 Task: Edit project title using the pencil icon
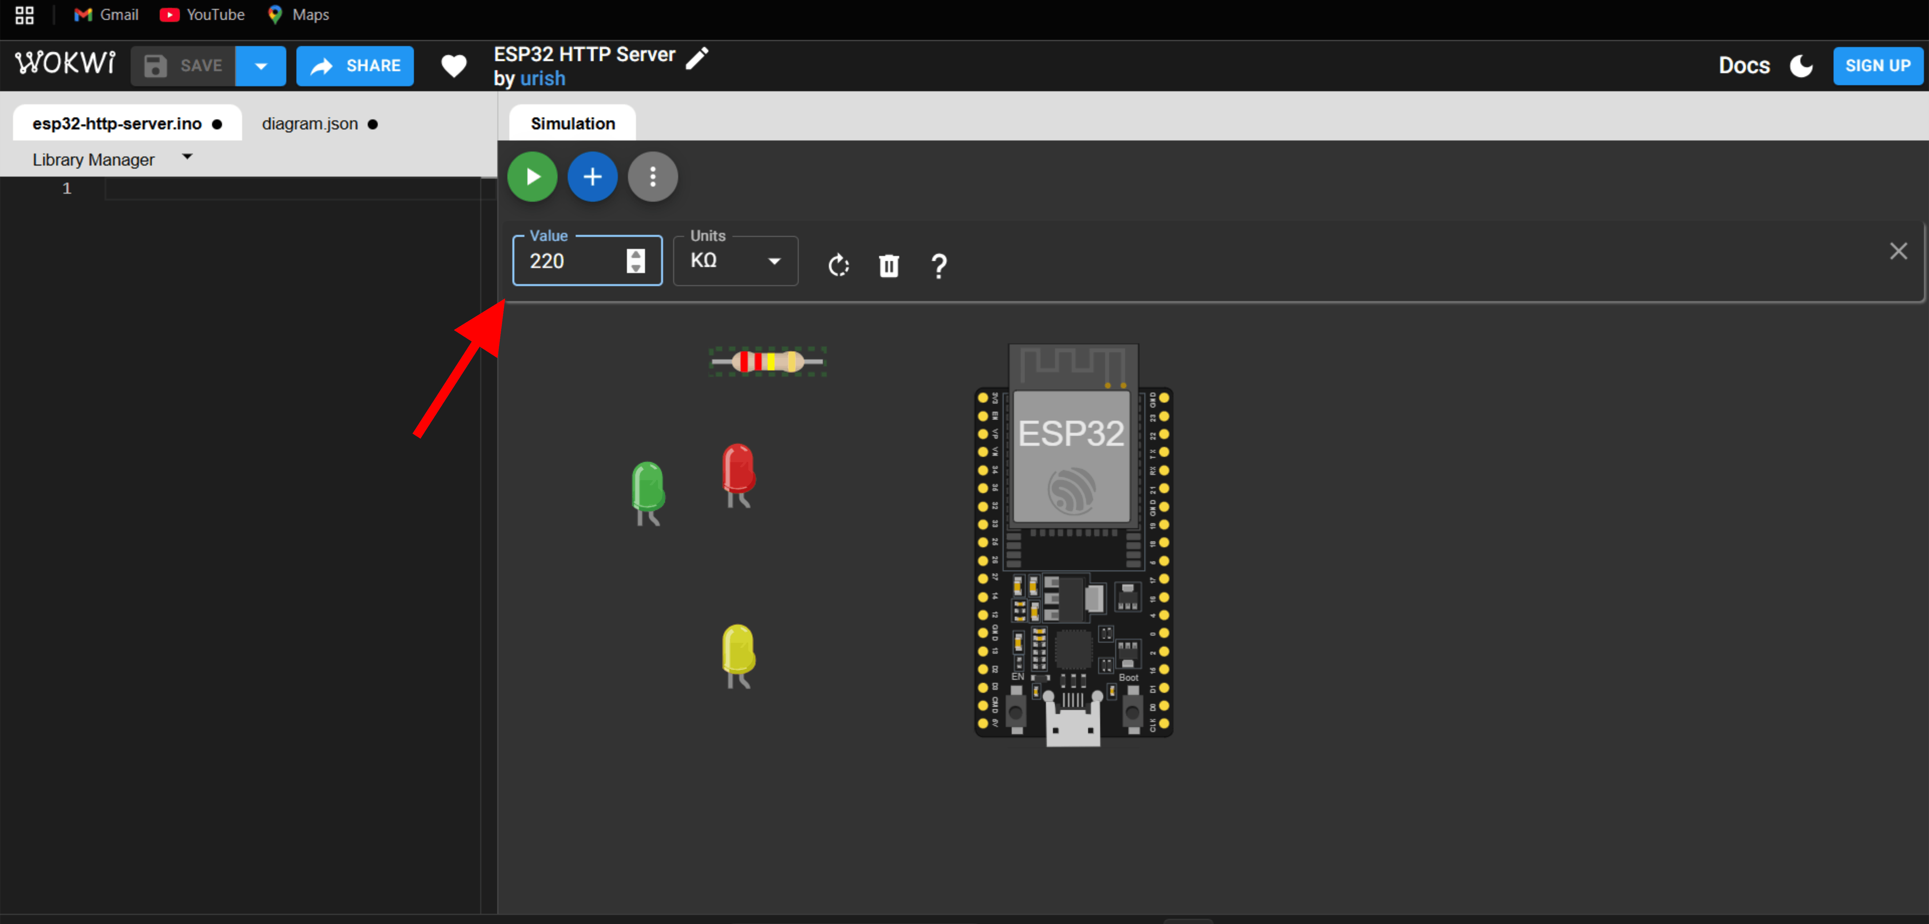[x=697, y=57]
